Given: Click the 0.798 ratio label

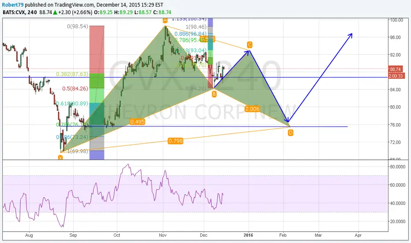Looking at the screenshot, I should [176, 141].
